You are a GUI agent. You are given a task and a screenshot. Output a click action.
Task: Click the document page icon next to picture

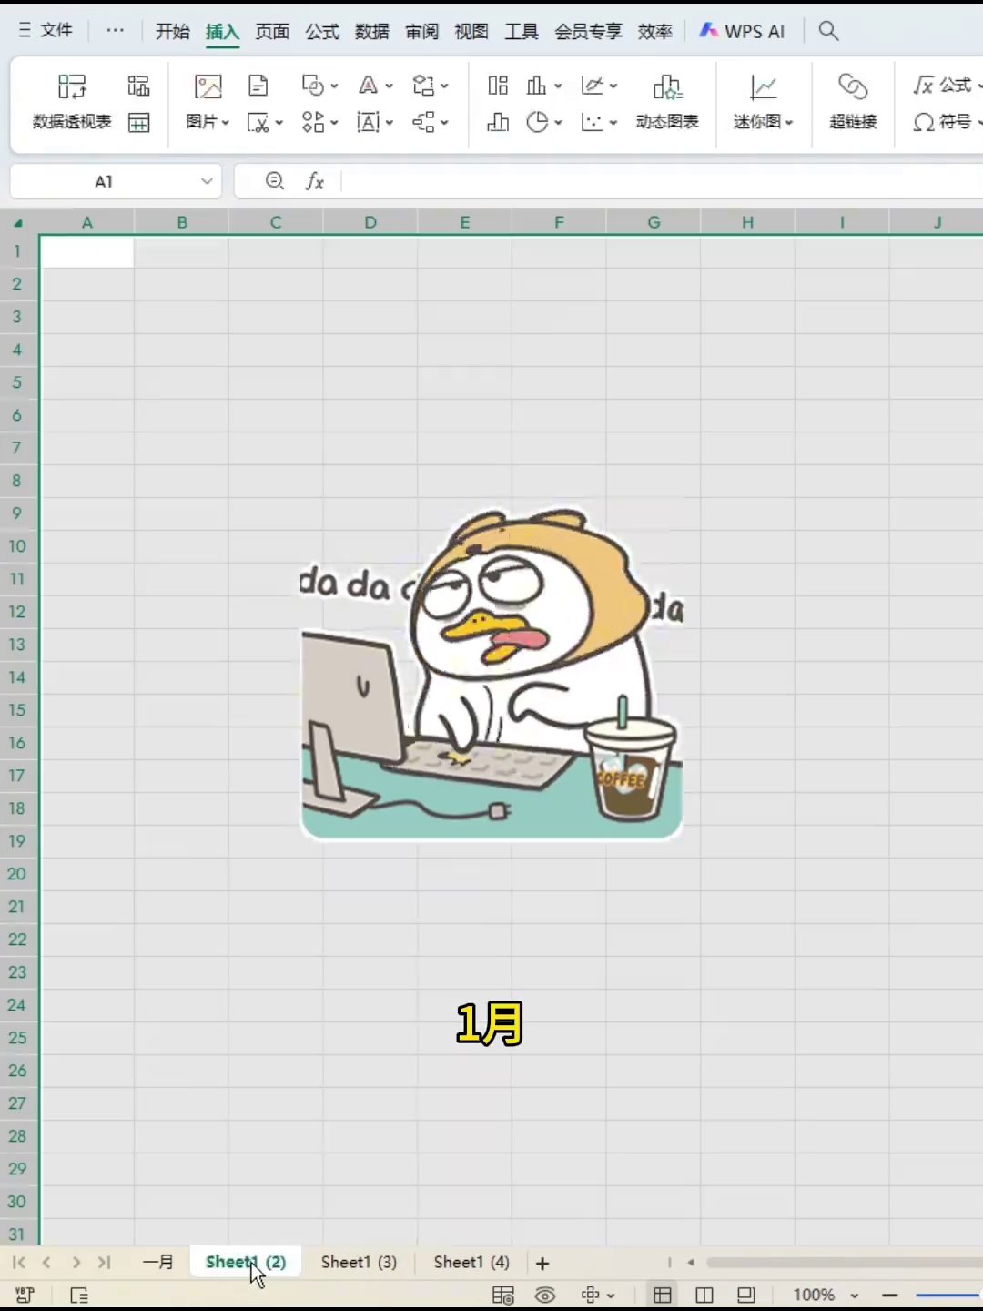click(258, 86)
